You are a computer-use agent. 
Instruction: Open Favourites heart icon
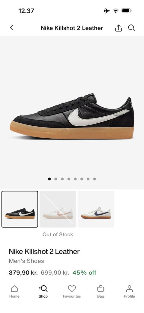(x=72, y=292)
